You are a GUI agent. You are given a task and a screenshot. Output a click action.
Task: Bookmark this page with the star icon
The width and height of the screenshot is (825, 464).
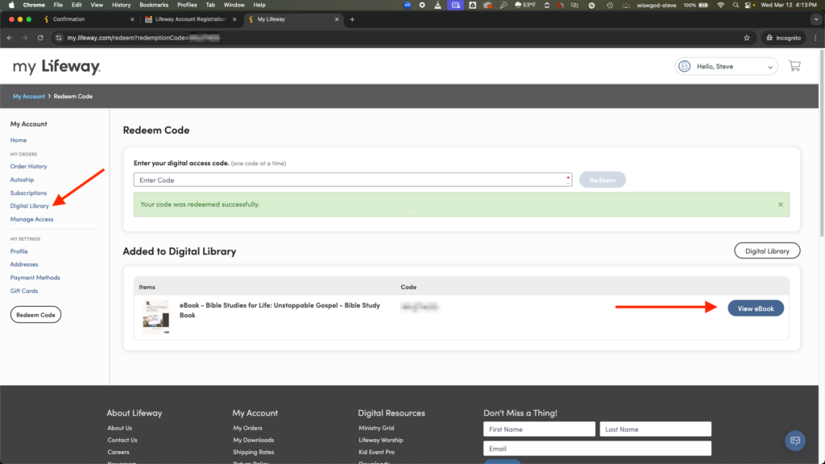click(747, 38)
